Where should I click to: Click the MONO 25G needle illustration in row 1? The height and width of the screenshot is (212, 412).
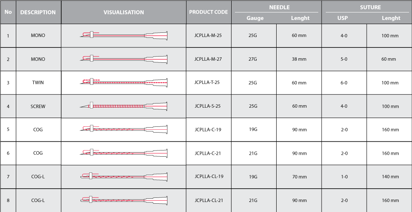coord(124,36)
